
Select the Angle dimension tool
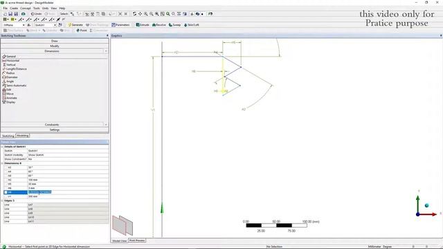pos(8,82)
